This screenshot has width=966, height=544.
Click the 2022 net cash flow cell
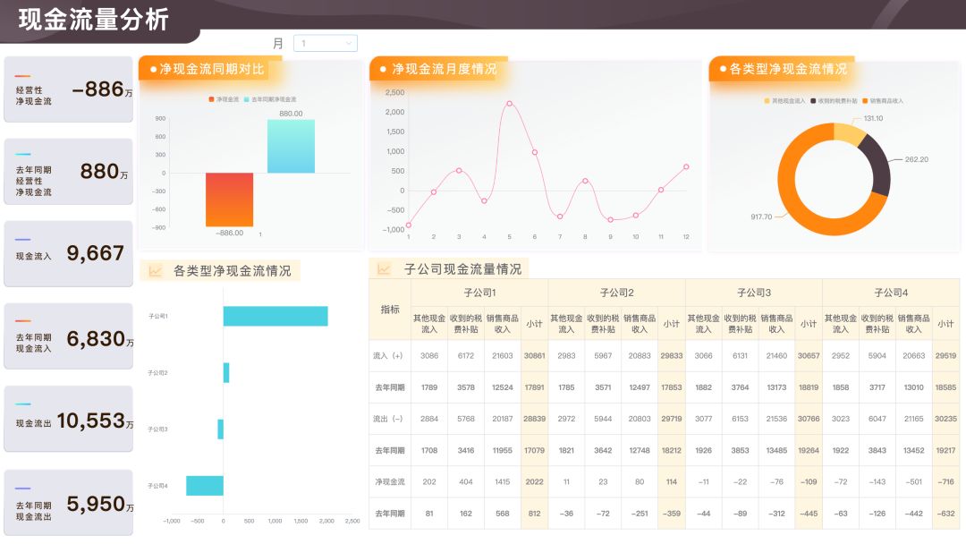tap(535, 481)
